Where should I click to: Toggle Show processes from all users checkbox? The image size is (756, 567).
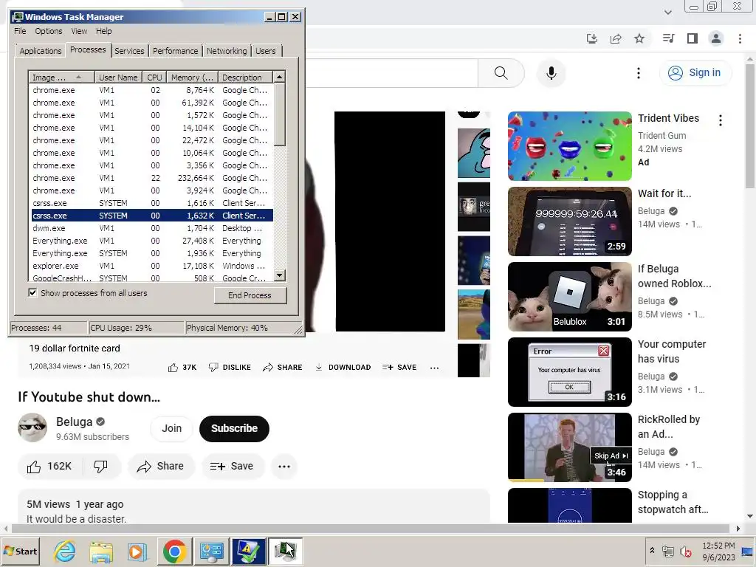point(32,292)
